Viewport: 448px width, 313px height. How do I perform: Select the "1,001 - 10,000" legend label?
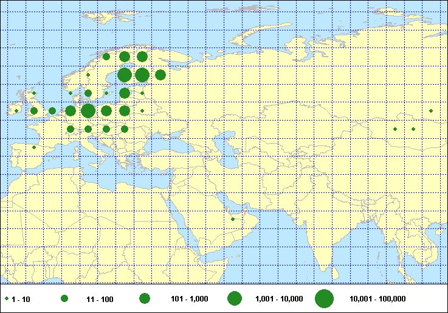point(280,299)
